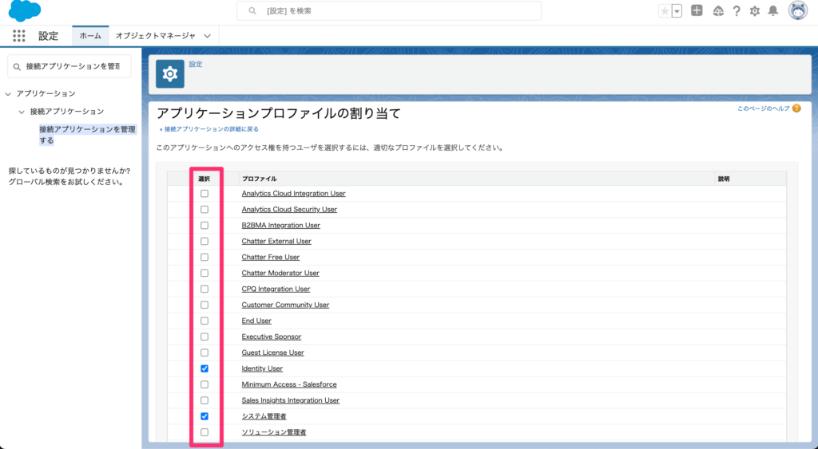Uncheck the Identity User box
This screenshot has width=818, height=449.
[x=204, y=368]
